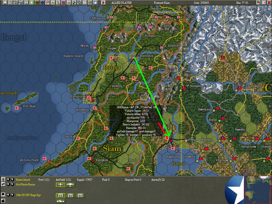Viewport: 272px width, 204px height.
Task: Click the Chinese flag at Chungking
Action: pyautogui.click(x=240, y=88)
